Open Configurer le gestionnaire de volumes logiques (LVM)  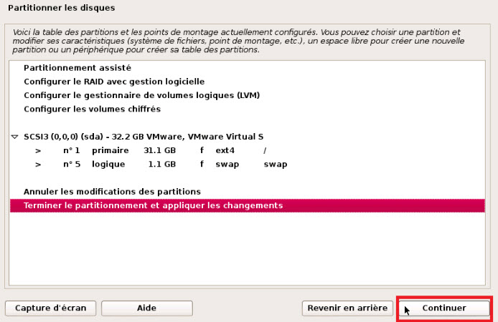coord(141,95)
